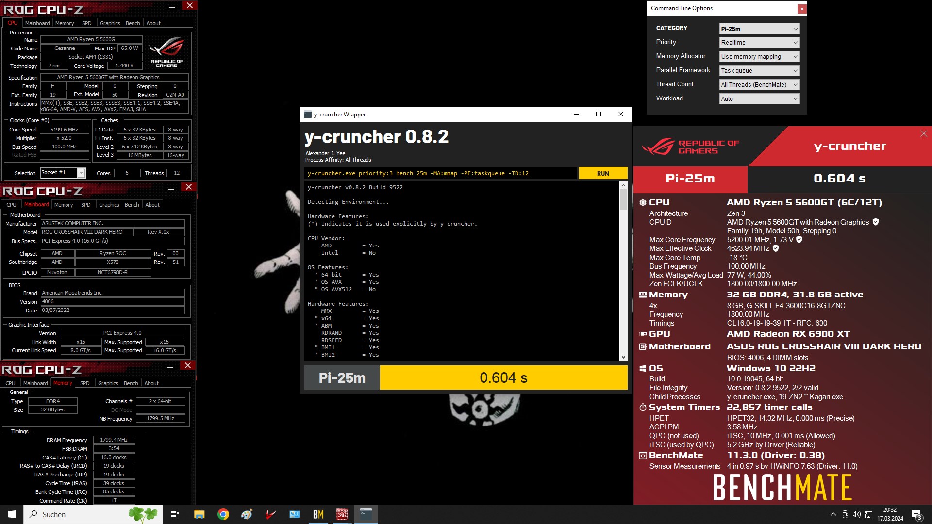Select SPD tab in bottom CPU-Z window

tap(85, 383)
